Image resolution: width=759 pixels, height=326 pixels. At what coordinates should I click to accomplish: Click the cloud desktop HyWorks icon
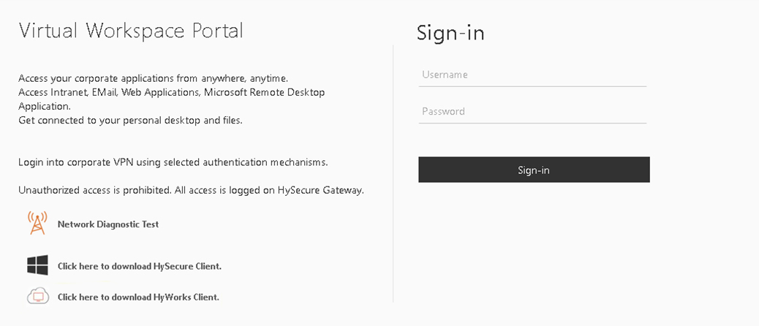coord(37,296)
